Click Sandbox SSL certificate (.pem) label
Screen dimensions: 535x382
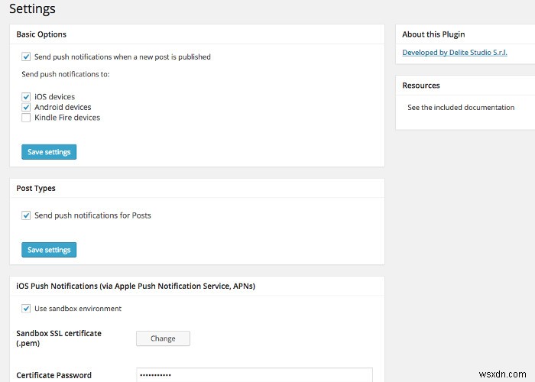click(x=59, y=338)
